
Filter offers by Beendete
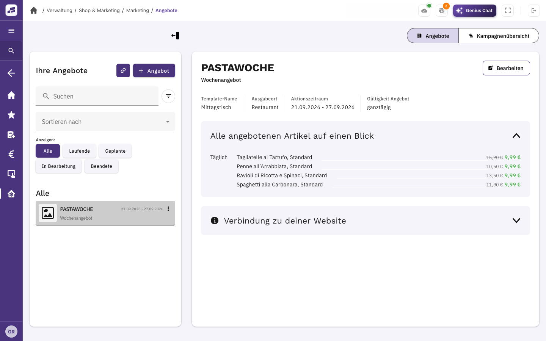point(102,166)
